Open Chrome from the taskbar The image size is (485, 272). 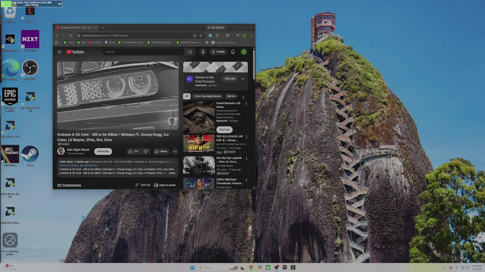tap(251, 267)
